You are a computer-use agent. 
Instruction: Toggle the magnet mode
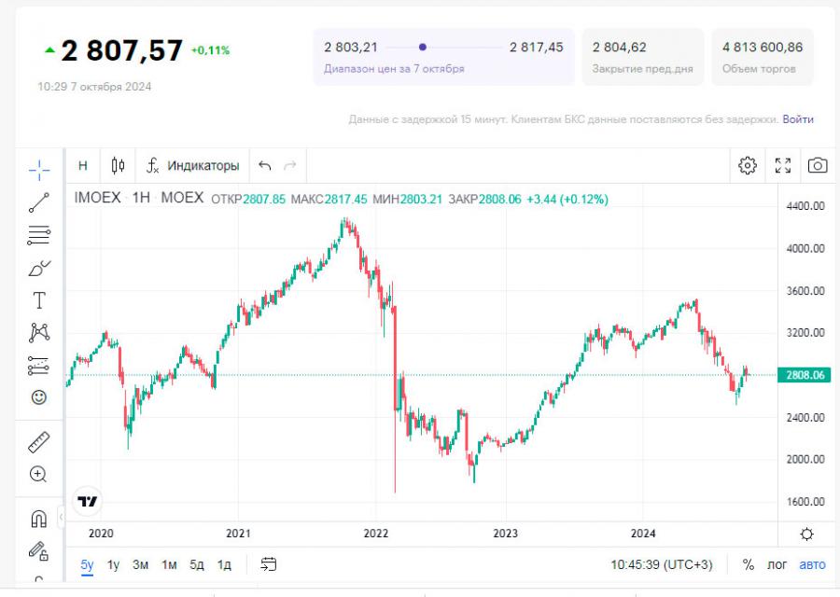(38, 519)
